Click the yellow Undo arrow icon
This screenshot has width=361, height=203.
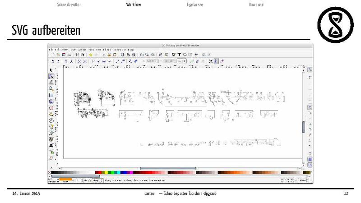tap(91, 55)
